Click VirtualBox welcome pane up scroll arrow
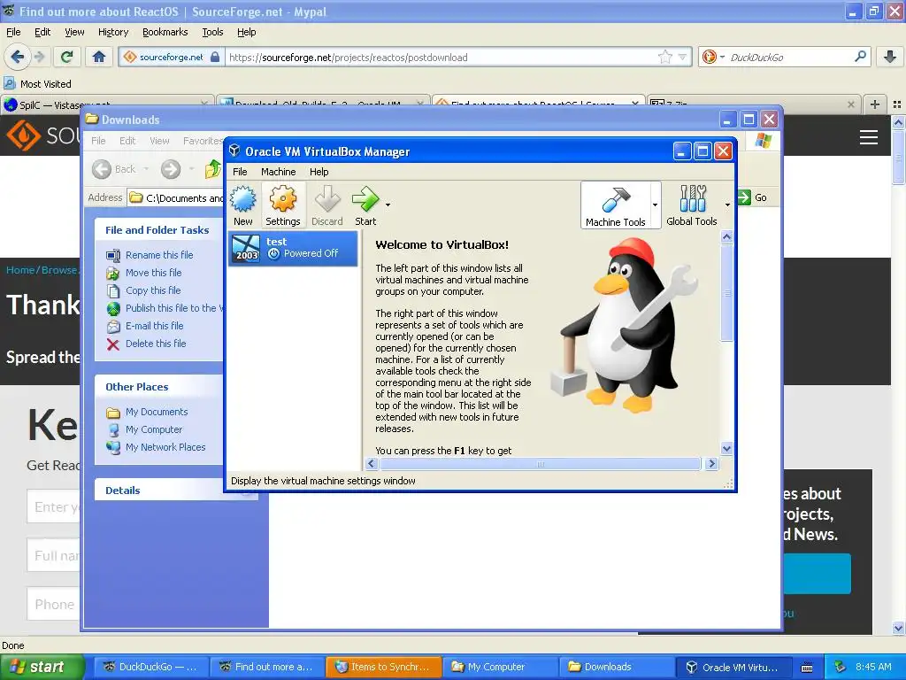Viewport: 906px width, 680px height. click(x=727, y=236)
